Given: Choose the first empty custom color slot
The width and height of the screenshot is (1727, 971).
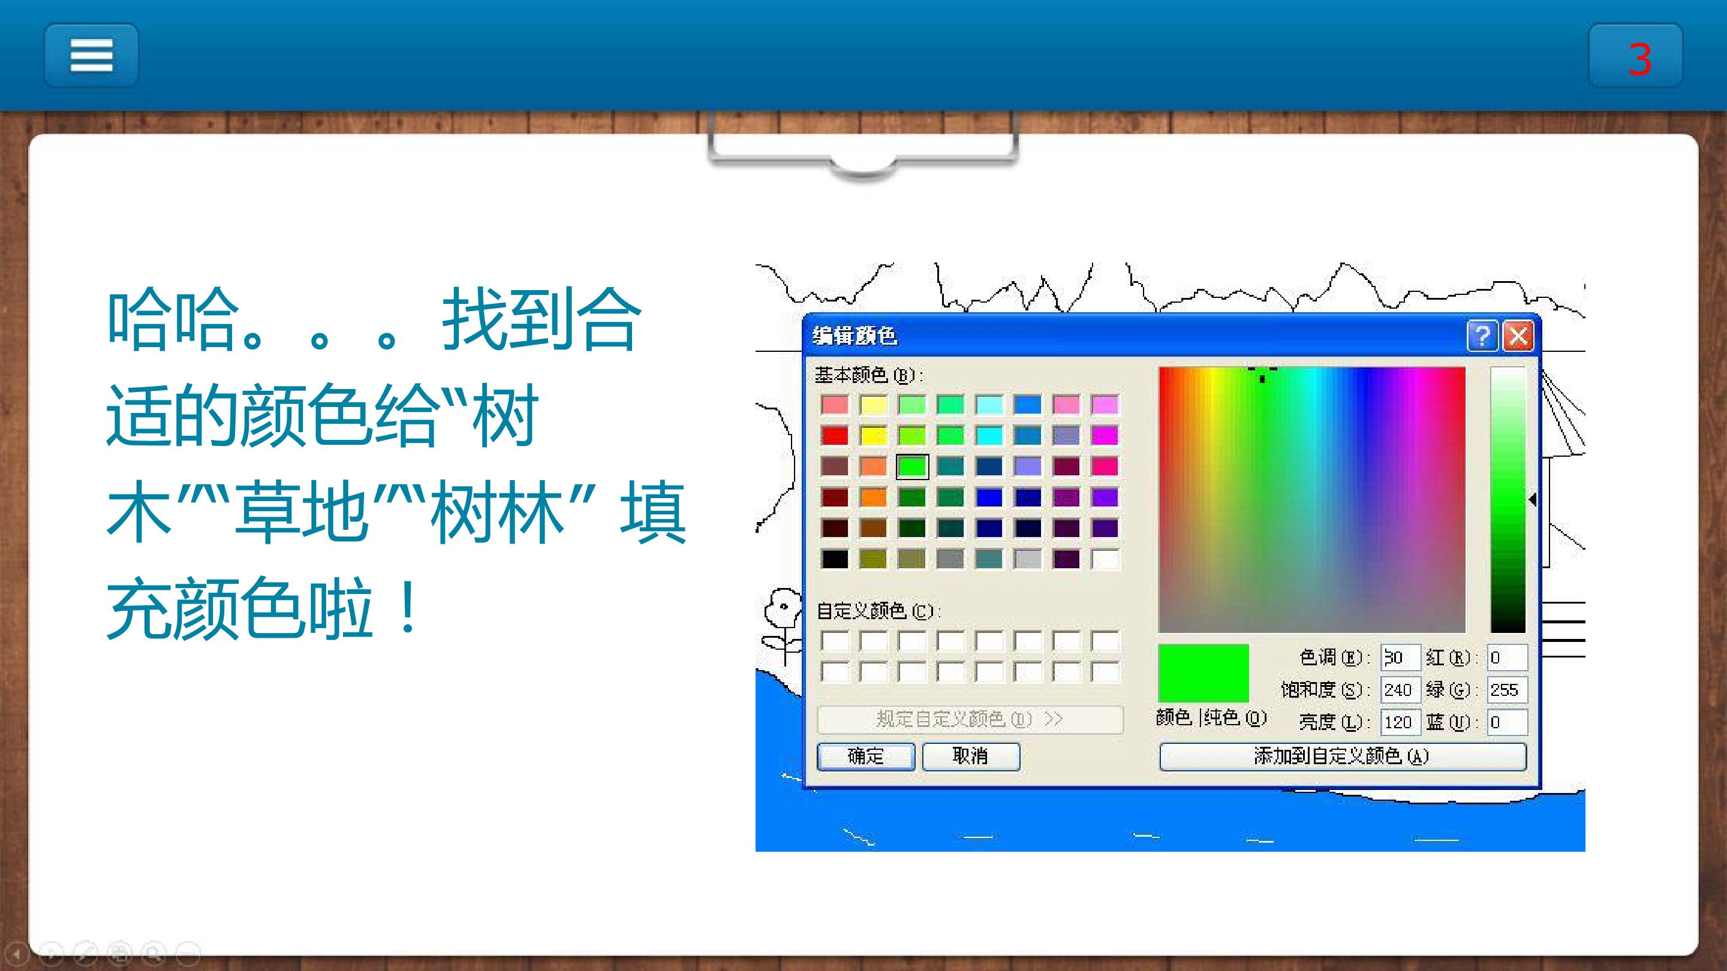Looking at the screenshot, I should pos(835,641).
